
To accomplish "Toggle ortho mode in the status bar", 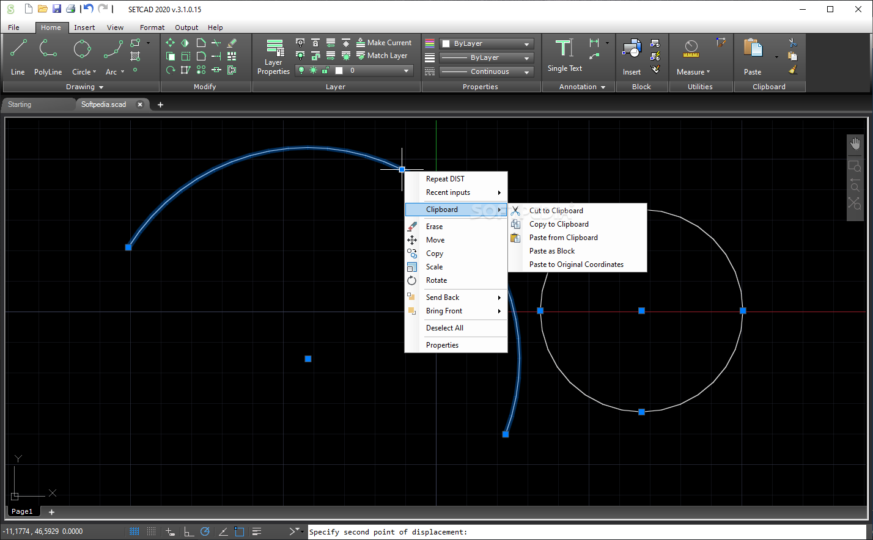I will (x=189, y=531).
